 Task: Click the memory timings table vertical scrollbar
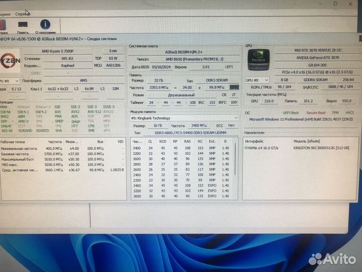click(x=235, y=159)
